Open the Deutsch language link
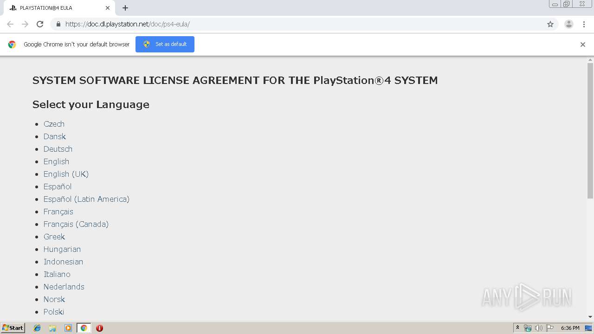The width and height of the screenshot is (594, 334). point(58,149)
